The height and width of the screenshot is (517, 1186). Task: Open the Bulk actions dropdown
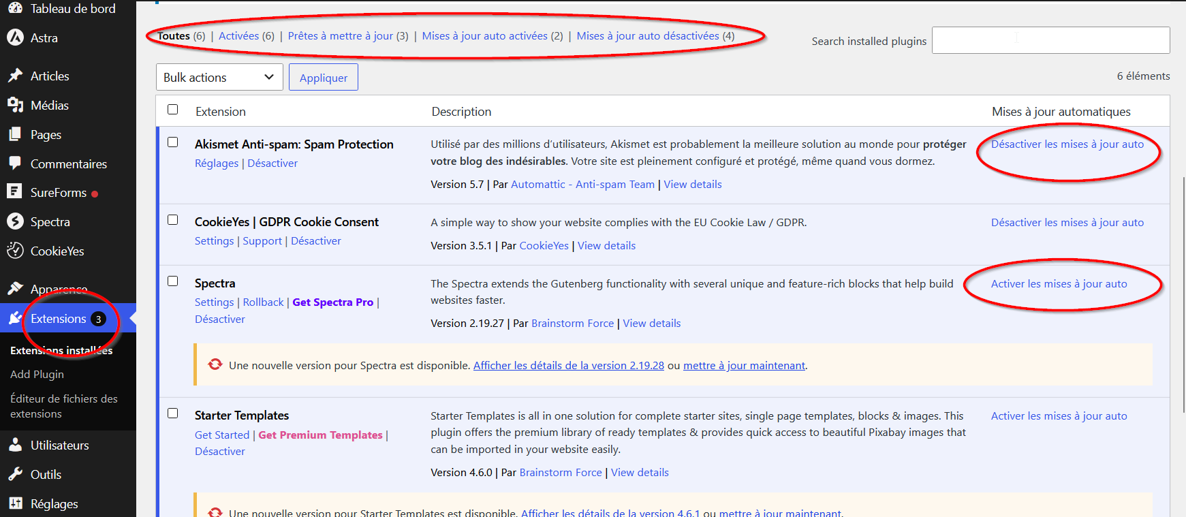[x=219, y=77]
